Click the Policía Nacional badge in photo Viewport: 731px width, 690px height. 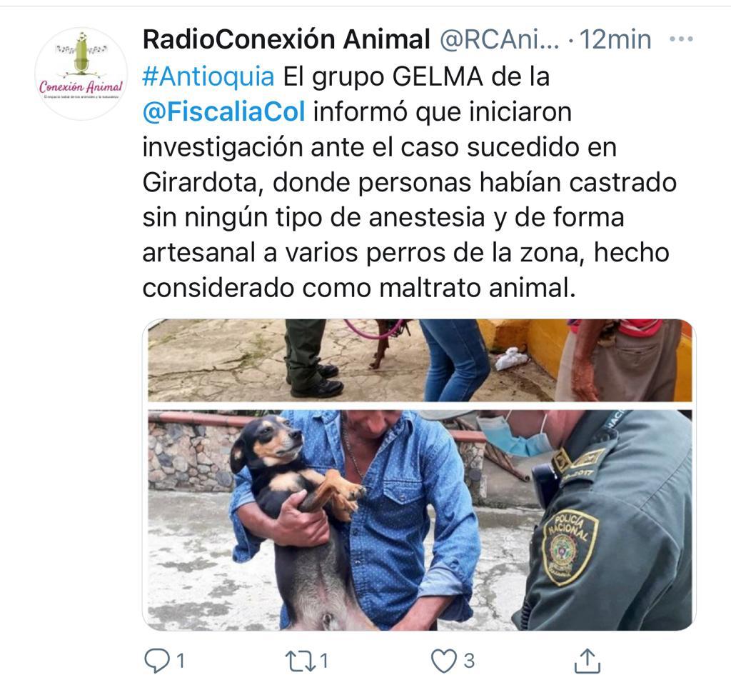click(x=570, y=546)
